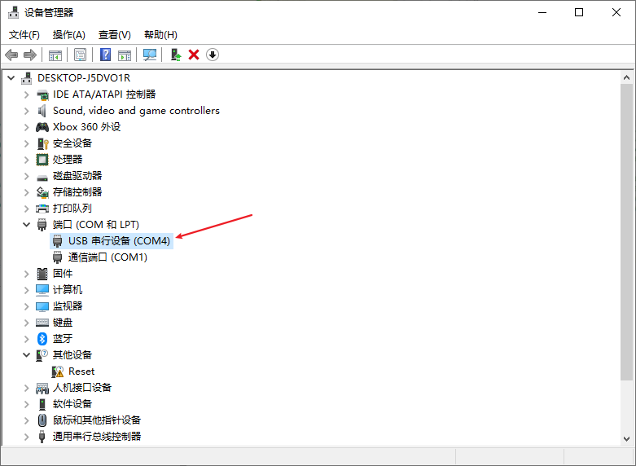636x466 pixels.
Task: Collapse the 其他设备 node
Action: point(27,354)
